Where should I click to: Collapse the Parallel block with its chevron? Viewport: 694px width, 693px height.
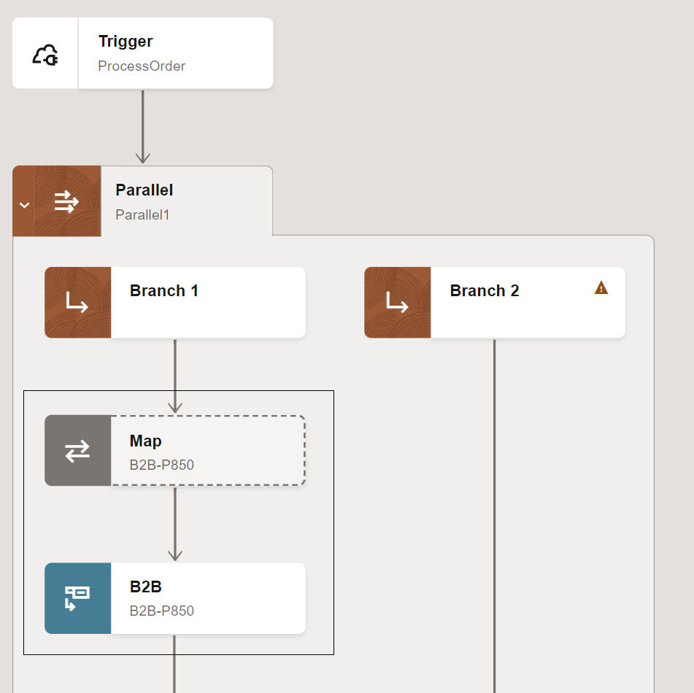click(x=24, y=205)
